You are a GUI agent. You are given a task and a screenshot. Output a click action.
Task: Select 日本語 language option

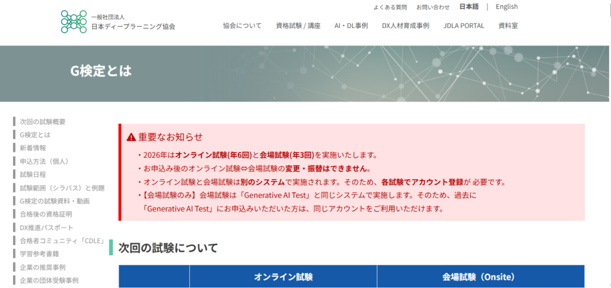coord(469,7)
